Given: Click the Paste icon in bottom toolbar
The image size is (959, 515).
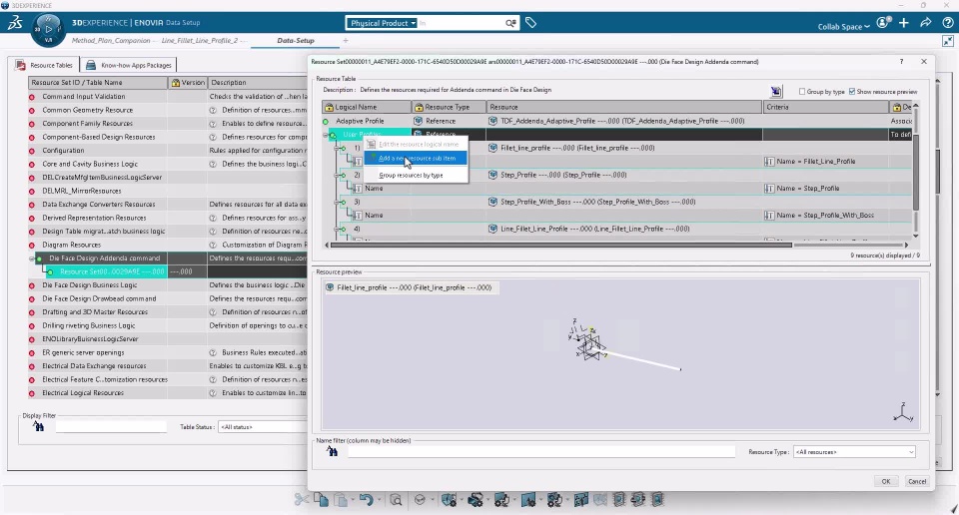Looking at the screenshot, I should coord(342,500).
